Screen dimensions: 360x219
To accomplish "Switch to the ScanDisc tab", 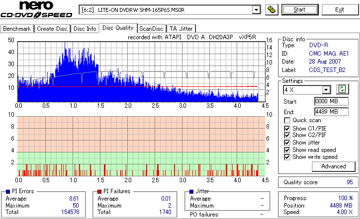I will (x=151, y=29).
